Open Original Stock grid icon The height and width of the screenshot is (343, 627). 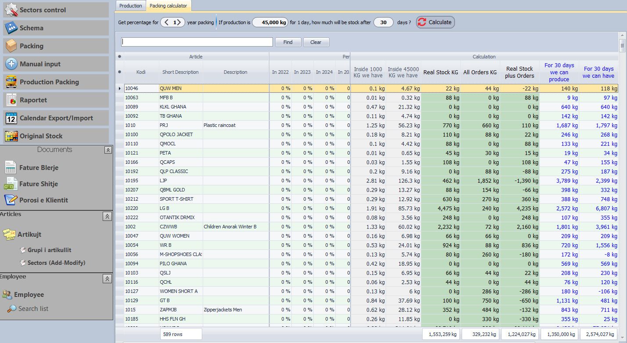(x=11, y=136)
